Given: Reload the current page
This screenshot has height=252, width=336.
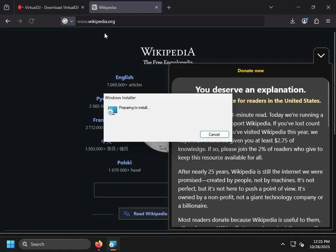Looking at the screenshot, I should click(x=31, y=21).
